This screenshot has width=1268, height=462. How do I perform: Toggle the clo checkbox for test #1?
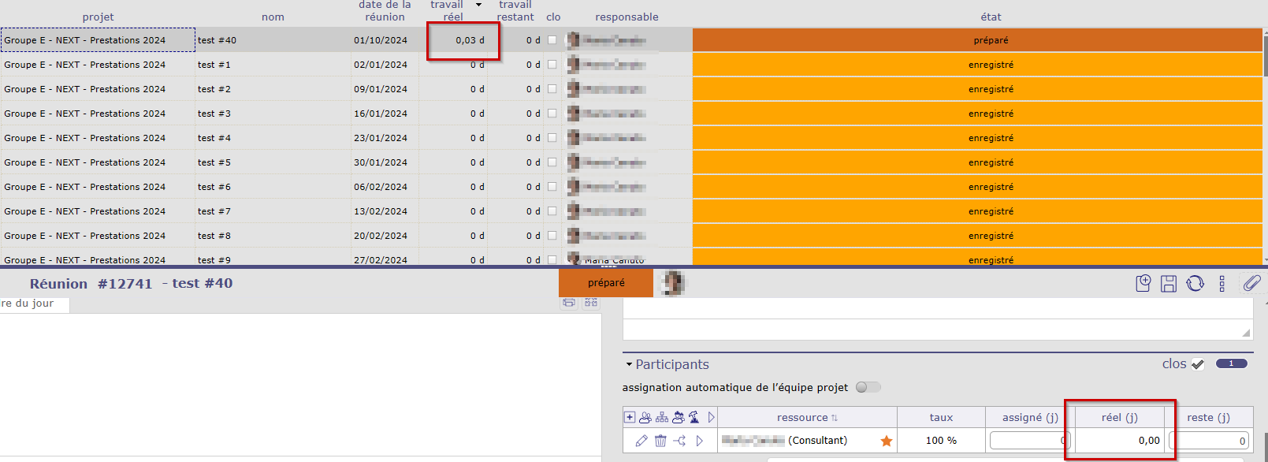[552, 65]
